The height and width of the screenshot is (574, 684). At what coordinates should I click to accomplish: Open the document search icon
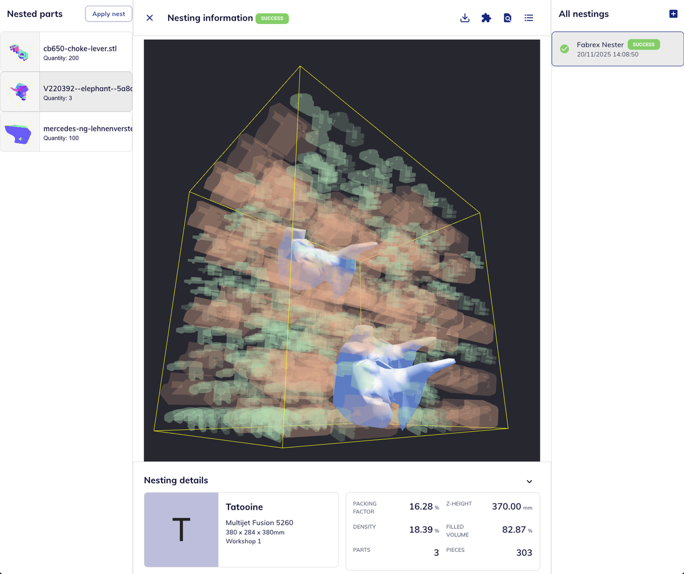(507, 18)
